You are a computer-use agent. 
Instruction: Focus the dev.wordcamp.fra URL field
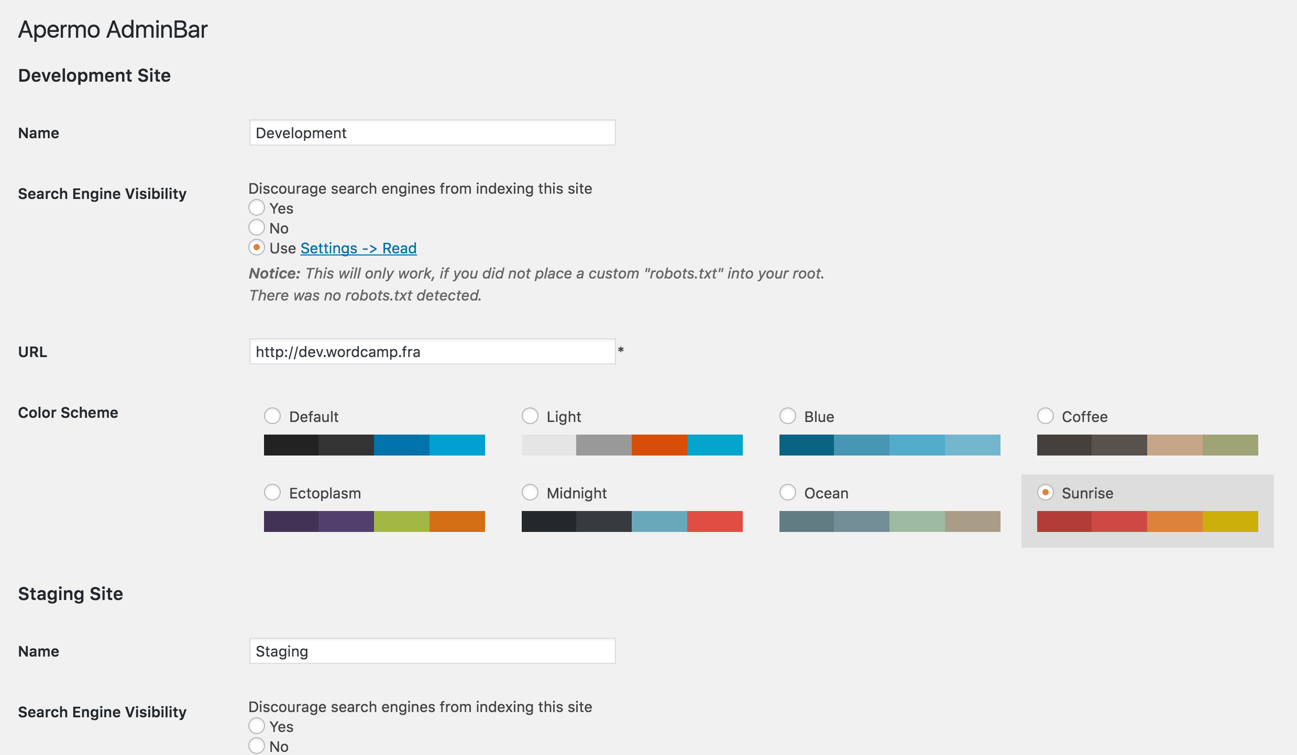tap(432, 352)
